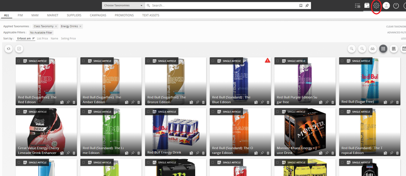Check the Red Bull The Amber Edition checkbox

pos(83,61)
